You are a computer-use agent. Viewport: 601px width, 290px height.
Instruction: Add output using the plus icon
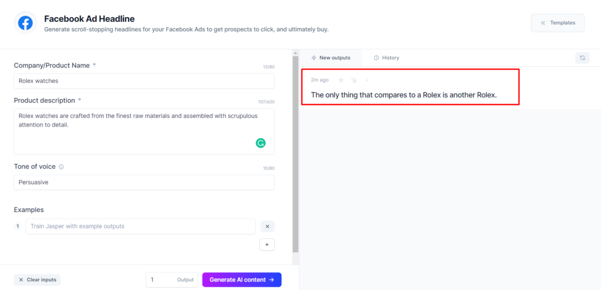367,80
